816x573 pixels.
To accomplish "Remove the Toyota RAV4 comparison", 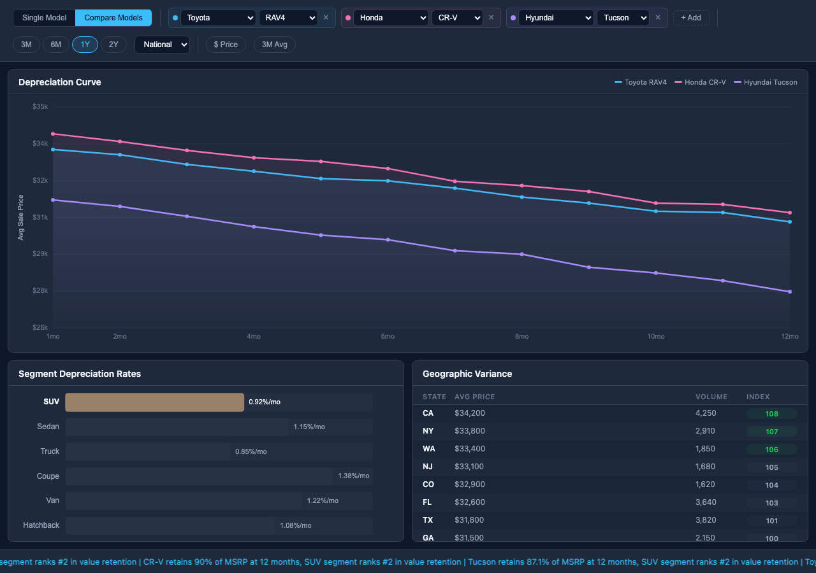I will (326, 18).
